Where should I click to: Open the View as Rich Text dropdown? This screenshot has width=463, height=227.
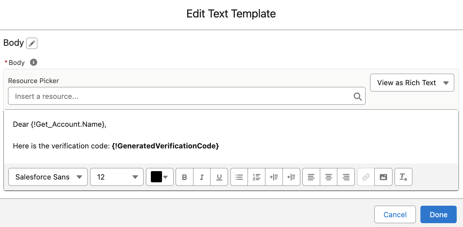coord(412,82)
